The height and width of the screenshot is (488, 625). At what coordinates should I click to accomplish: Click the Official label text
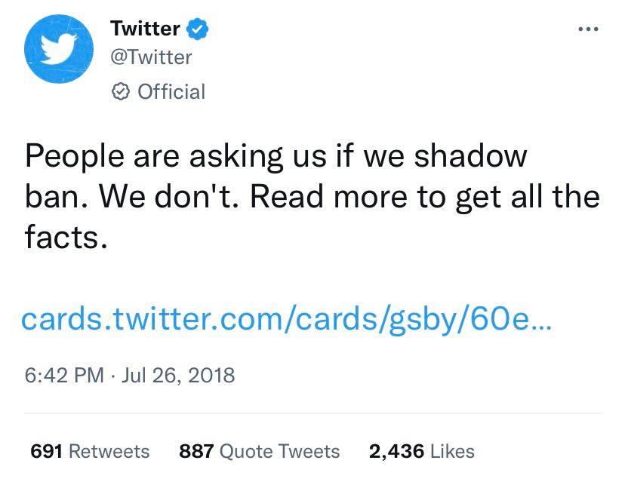pyautogui.click(x=171, y=91)
